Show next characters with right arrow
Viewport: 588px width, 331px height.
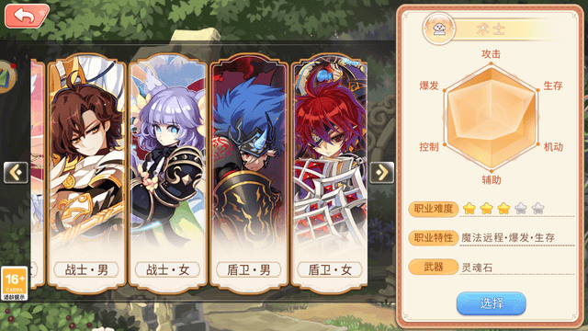tap(382, 173)
